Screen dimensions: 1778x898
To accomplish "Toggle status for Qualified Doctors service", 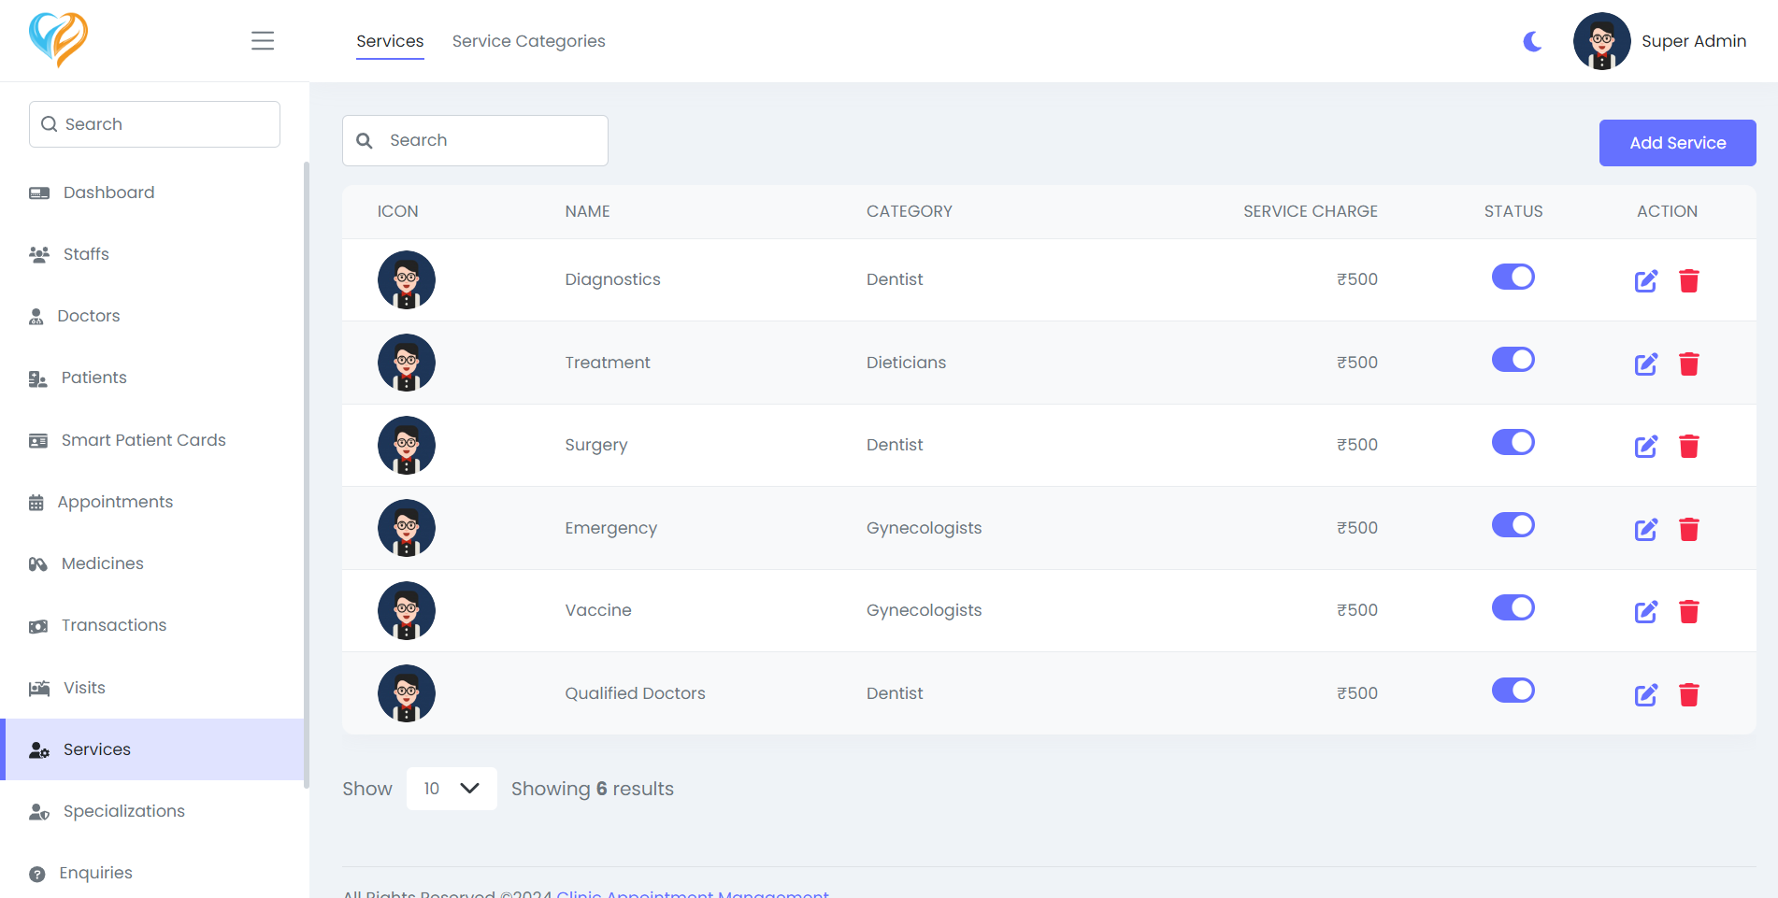I will point(1513,691).
